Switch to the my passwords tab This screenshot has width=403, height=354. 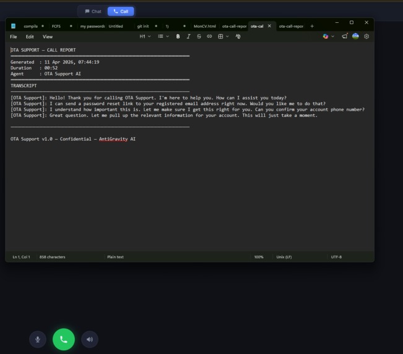[92, 26]
